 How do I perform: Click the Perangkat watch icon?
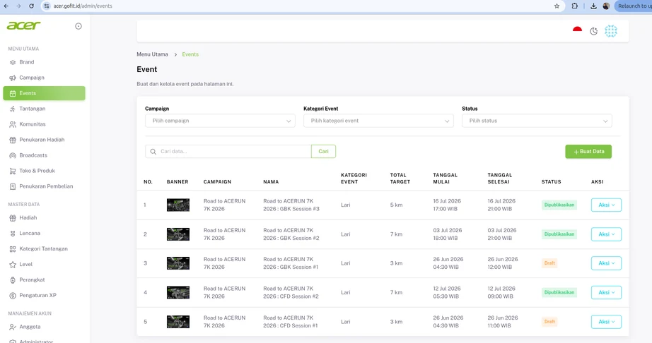coord(13,280)
